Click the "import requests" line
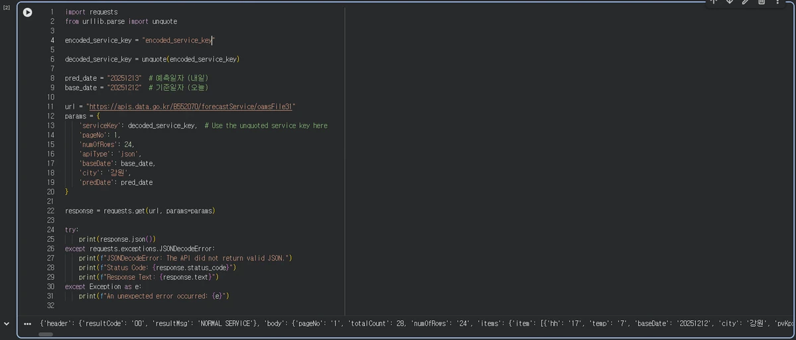The width and height of the screenshot is (796, 340). (92, 12)
